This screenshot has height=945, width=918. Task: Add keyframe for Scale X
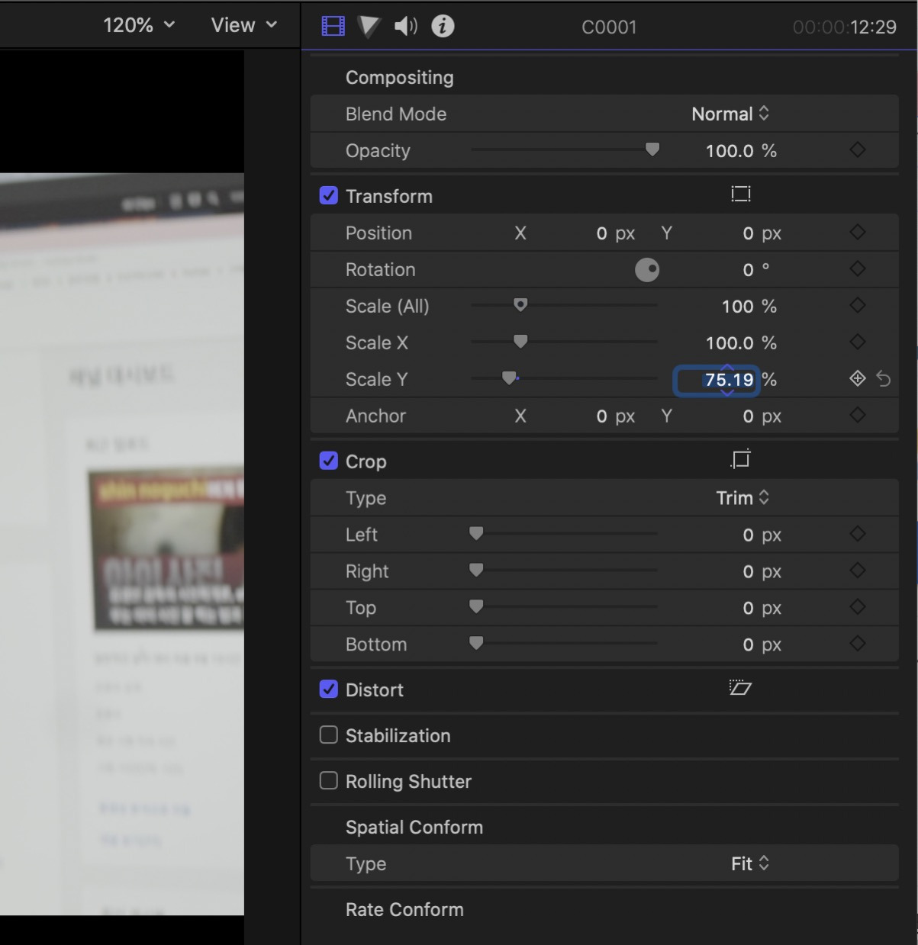point(858,342)
